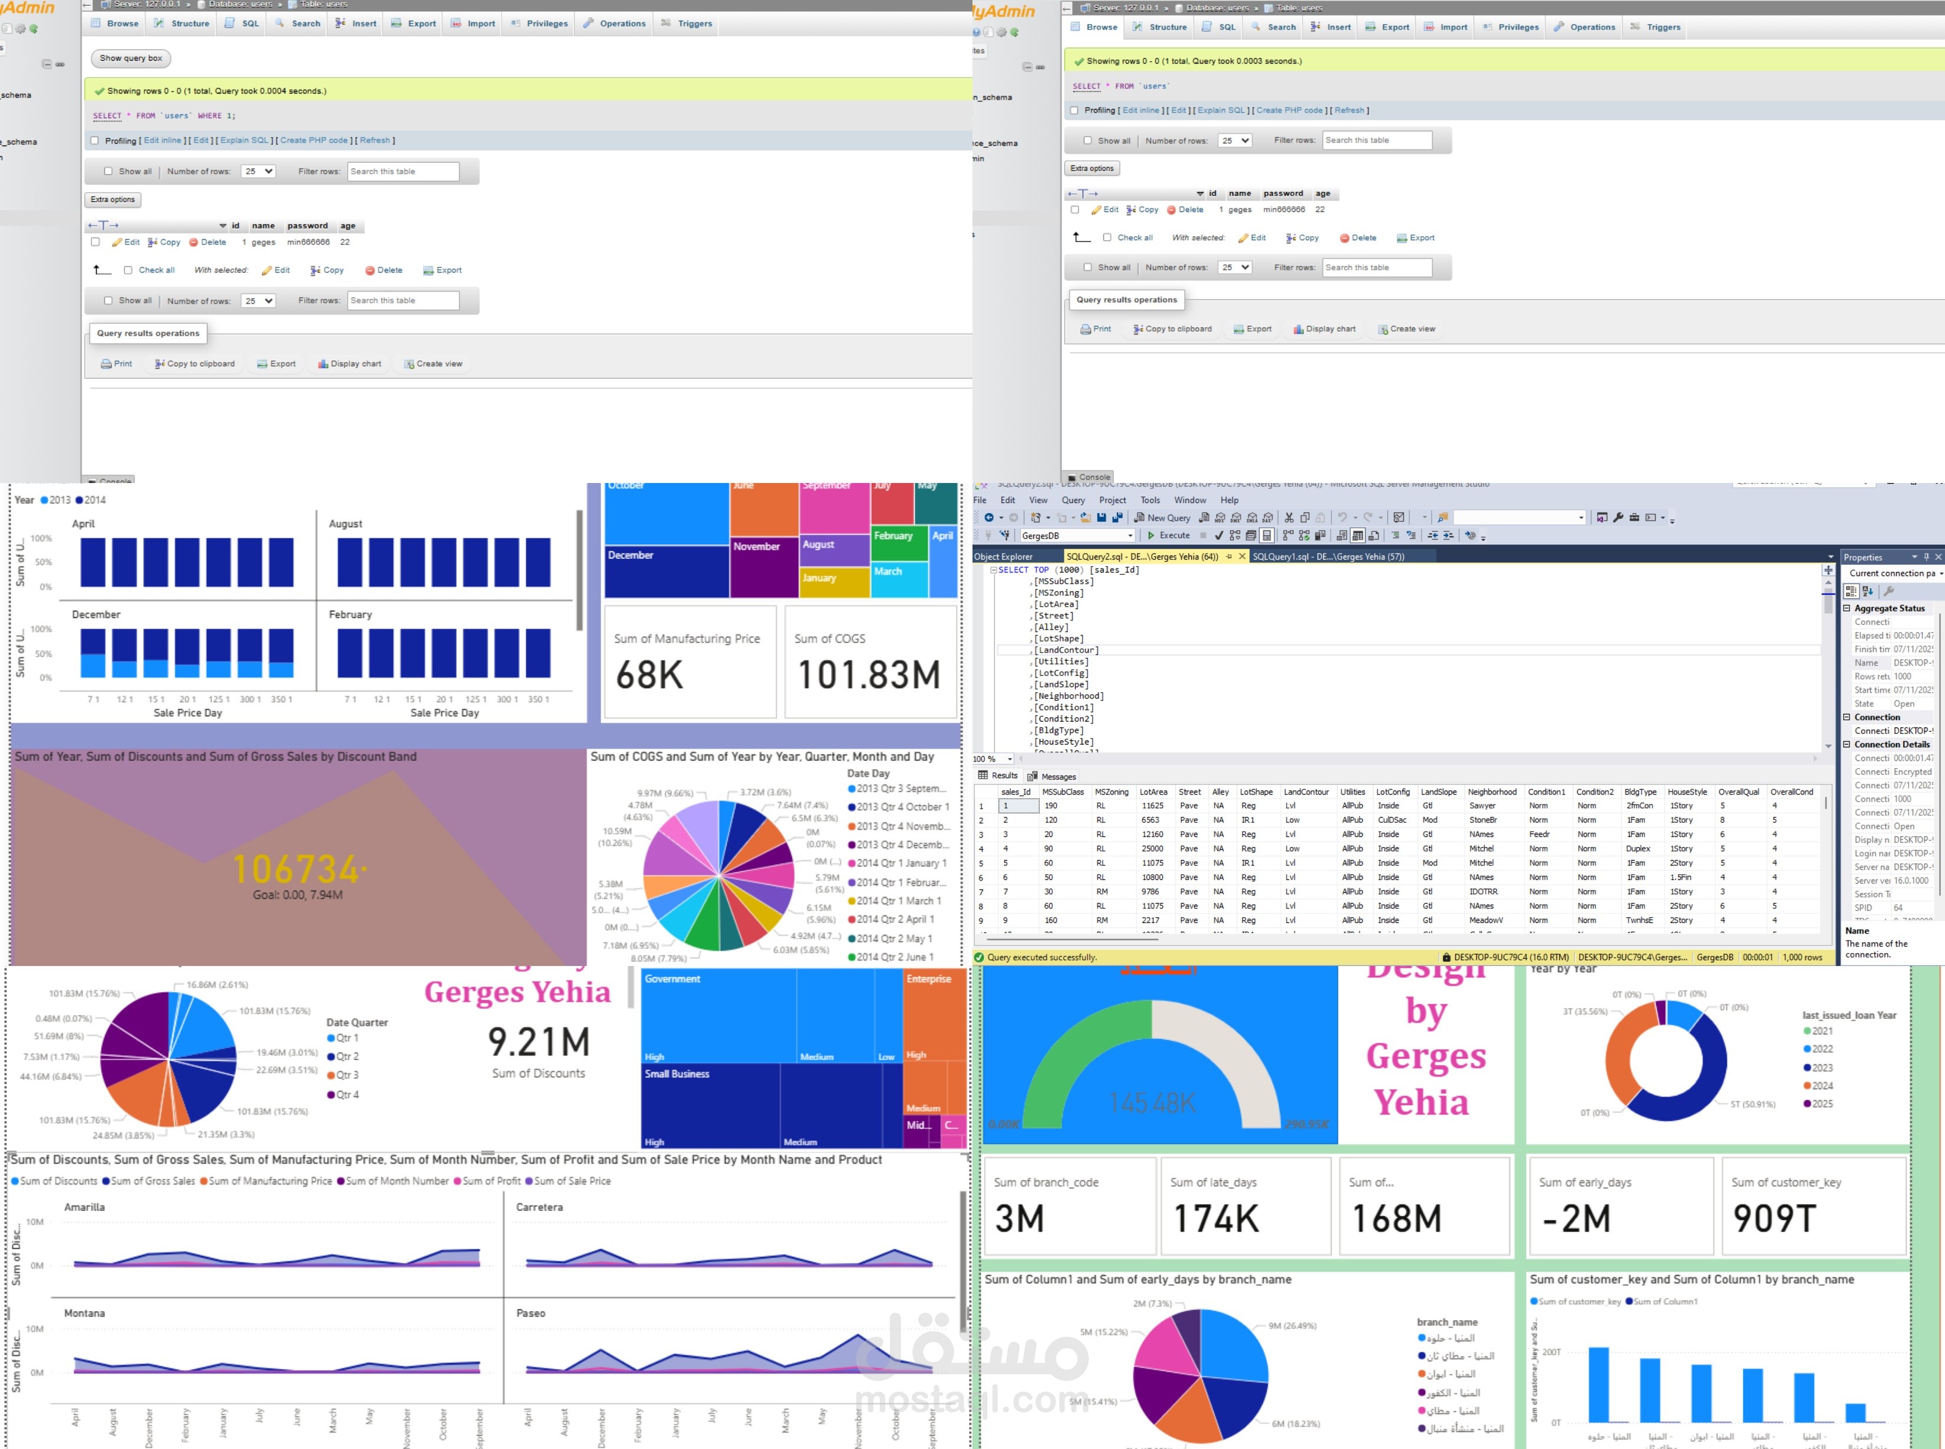1945x1449 pixels.
Task: Select the row checkbox for user geges
Action: (x=95, y=242)
